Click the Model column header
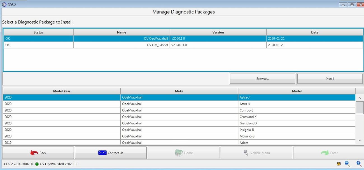This screenshot has width=364, height=170. coord(297,91)
